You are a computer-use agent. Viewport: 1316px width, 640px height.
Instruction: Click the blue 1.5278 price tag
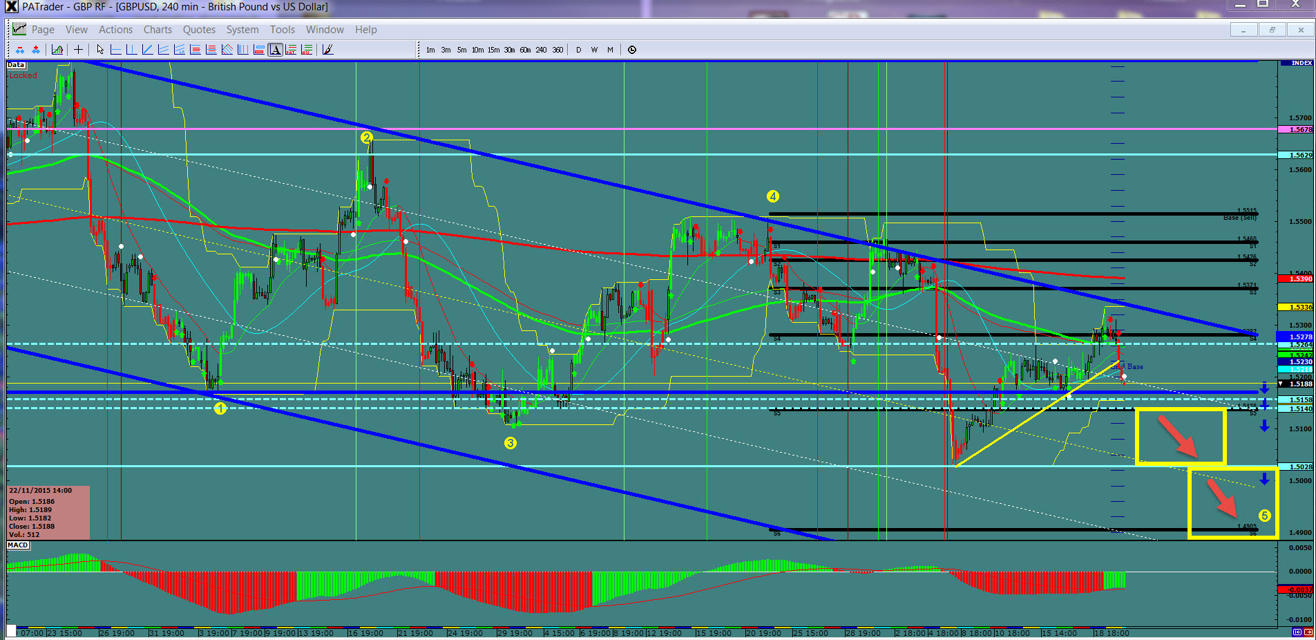tap(1297, 337)
